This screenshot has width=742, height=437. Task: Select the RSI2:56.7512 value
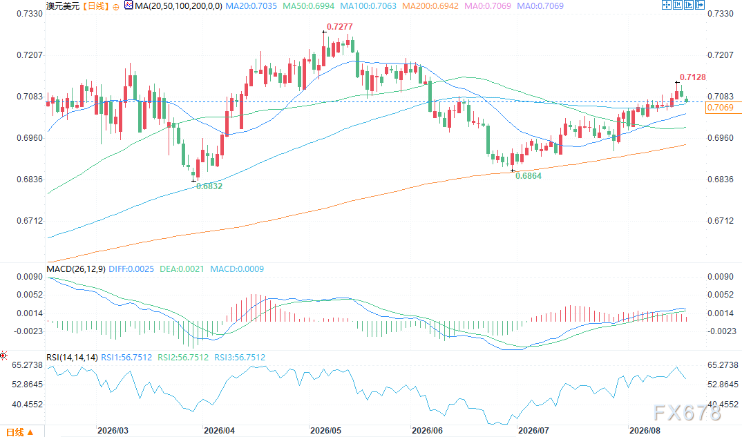[x=182, y=358]
